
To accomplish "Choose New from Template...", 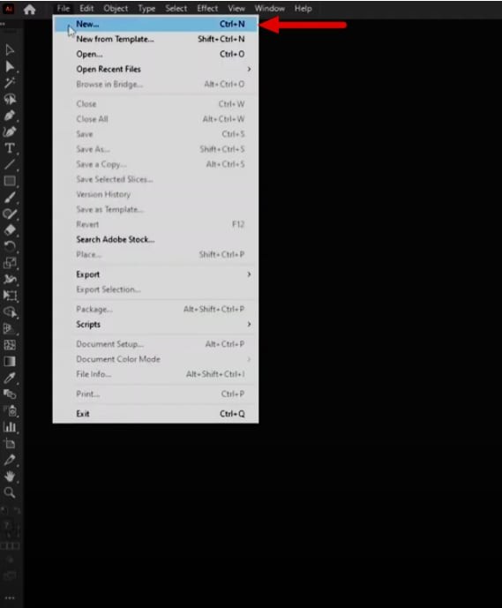I will [x=155, y=39].
